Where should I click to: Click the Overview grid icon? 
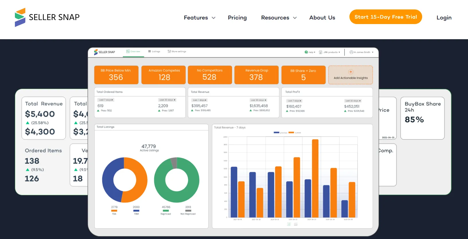[128, 52]
